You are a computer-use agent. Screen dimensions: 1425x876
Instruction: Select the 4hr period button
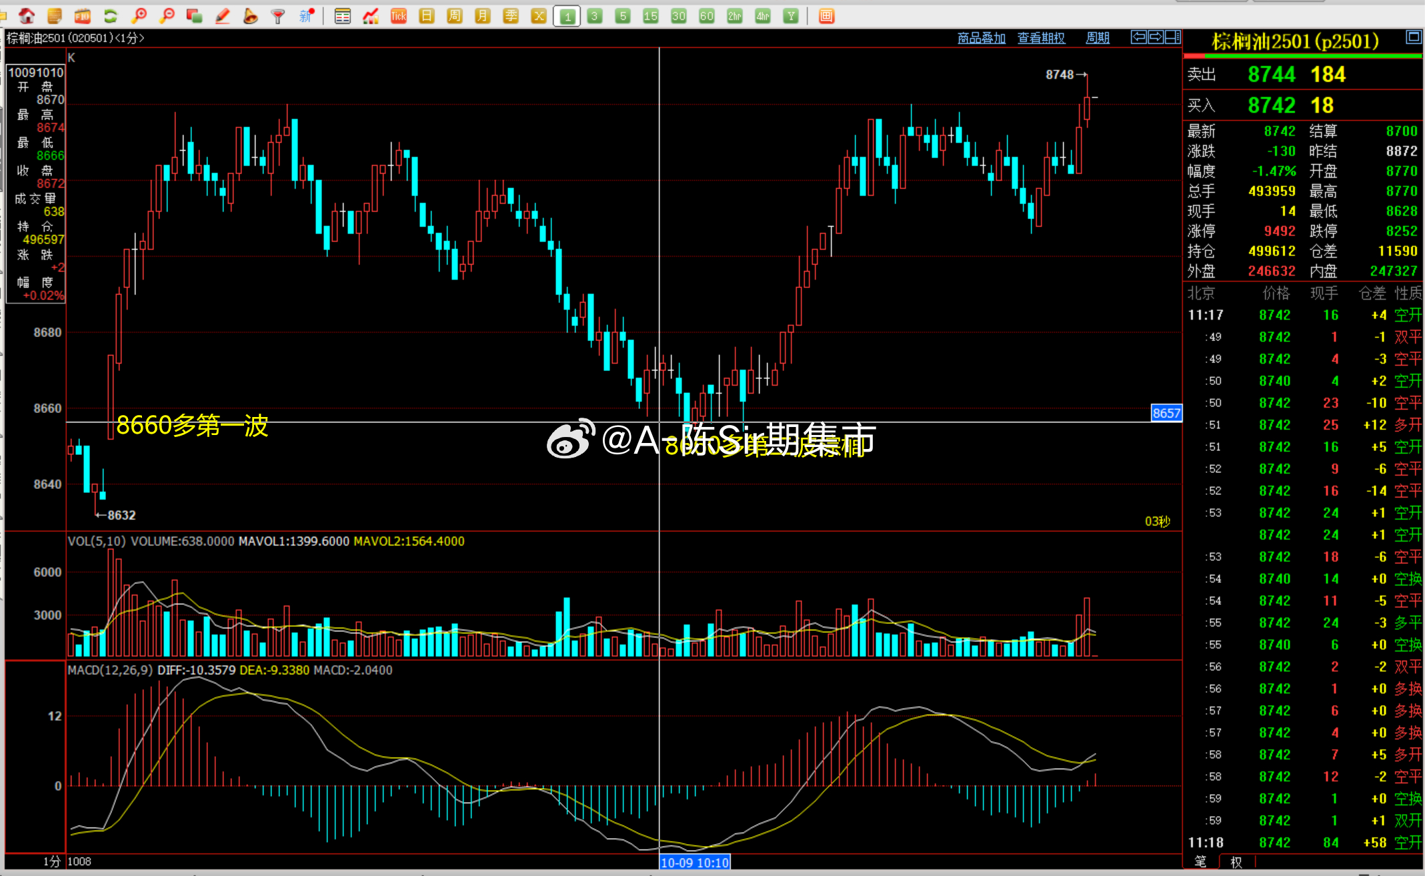pos(763,16)
